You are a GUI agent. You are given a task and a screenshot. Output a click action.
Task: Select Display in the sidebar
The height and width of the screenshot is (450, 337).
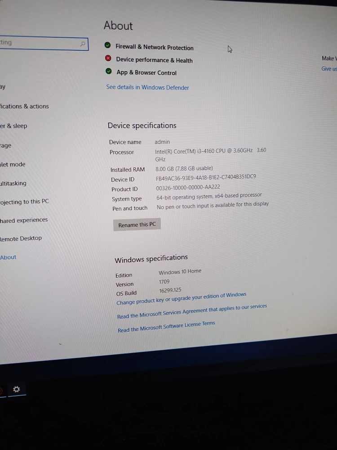click(3, 87)
